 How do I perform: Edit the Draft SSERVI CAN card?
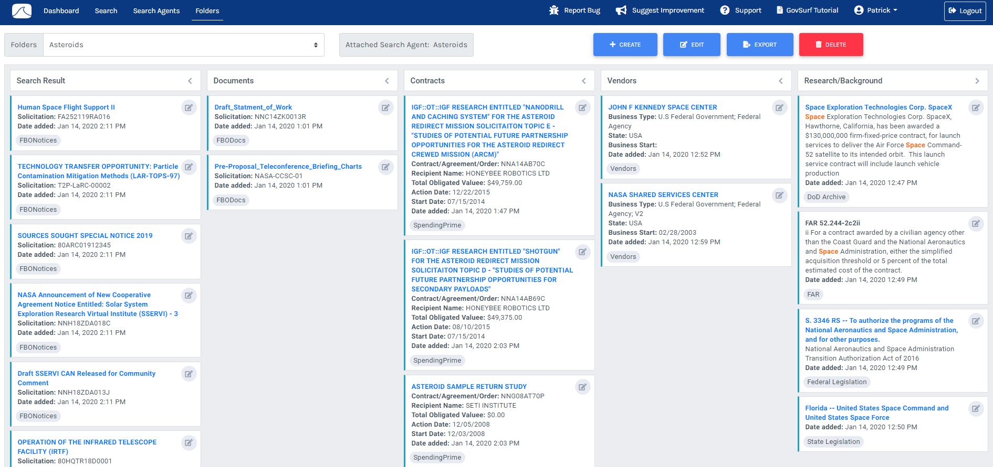(x=189, y=374)
